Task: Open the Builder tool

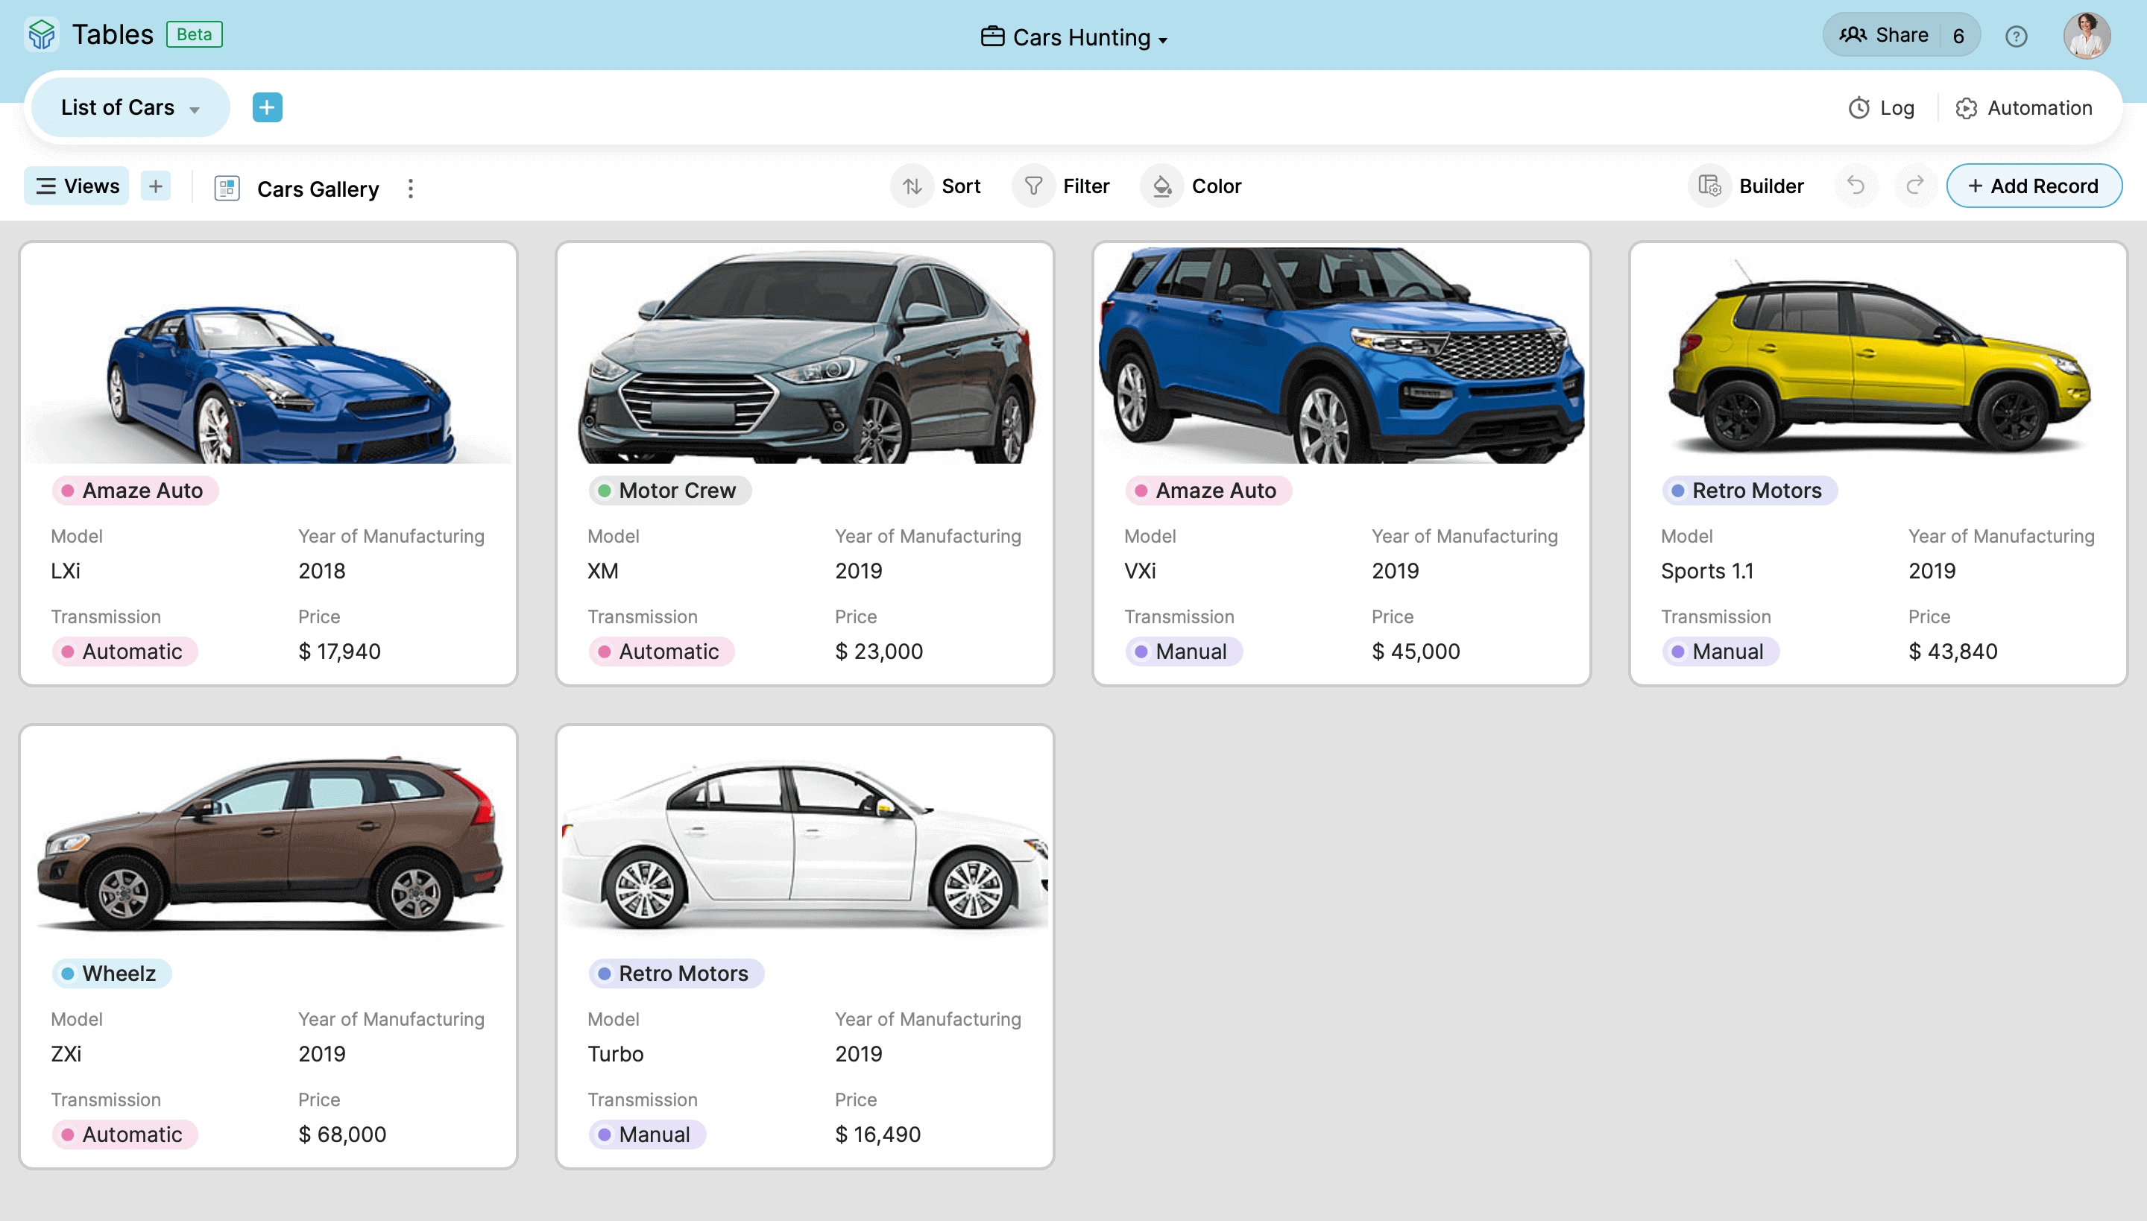Action: (1751, 186)
